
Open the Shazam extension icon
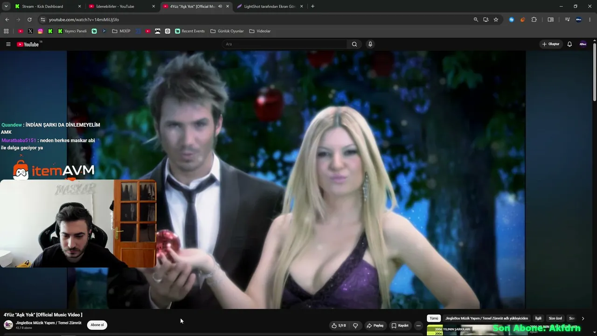pyautogui.click(x=512, y=20)
